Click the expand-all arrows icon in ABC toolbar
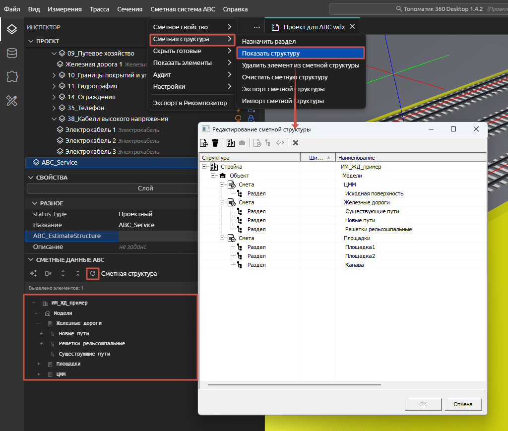508x431 pixels. [x=63, y=273]
